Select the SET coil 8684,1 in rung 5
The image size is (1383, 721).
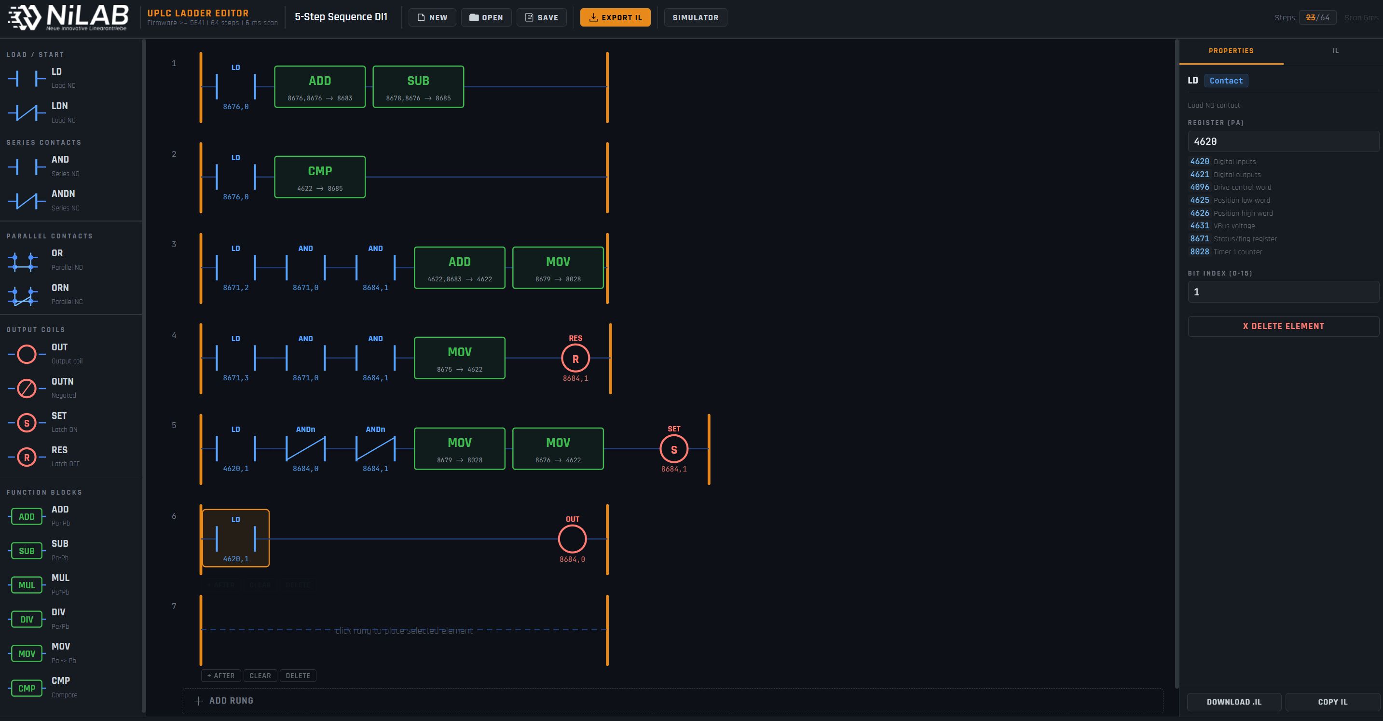(674, 449)
